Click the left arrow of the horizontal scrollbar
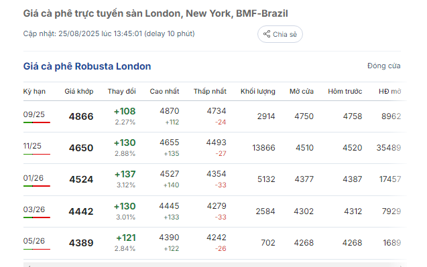427x267 pixels. (29, 266)
